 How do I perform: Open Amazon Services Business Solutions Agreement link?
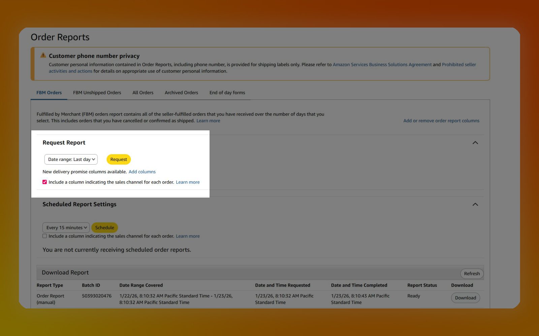click(382, 65)
